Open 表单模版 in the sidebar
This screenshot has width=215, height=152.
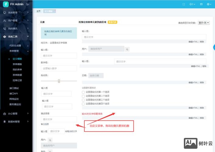click(17, 64)
